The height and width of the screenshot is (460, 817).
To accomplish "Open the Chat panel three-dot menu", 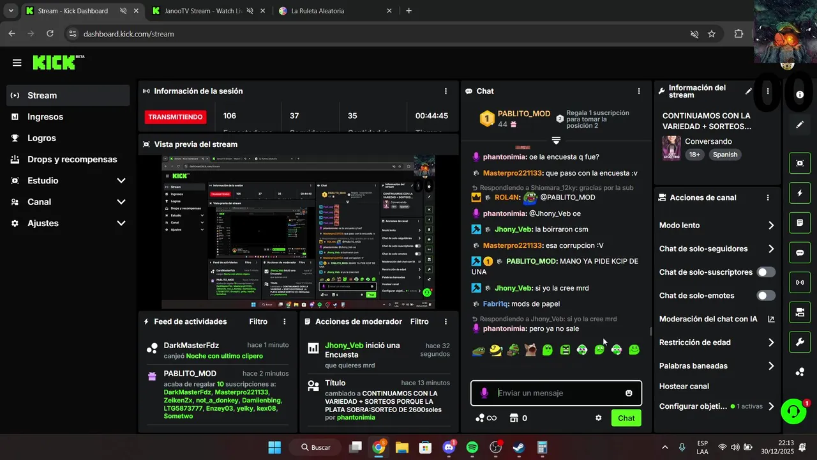I will click(x=639, y=91).
